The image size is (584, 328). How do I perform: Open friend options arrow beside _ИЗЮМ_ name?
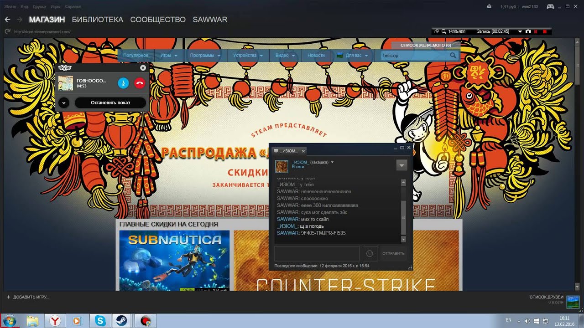click(332, 162)
